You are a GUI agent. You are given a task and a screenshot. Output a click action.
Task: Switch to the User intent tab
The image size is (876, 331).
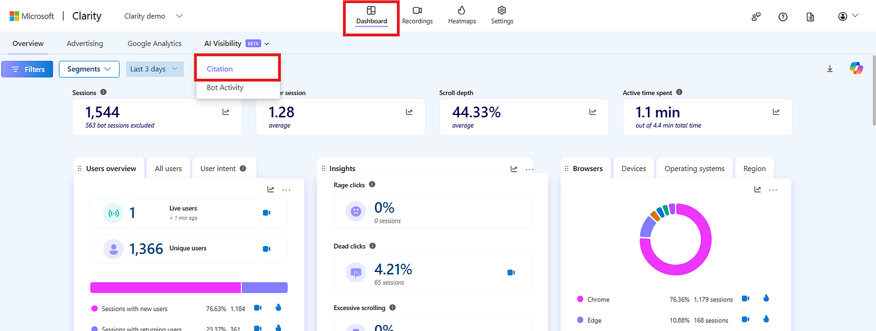click(x=223, y=169)
